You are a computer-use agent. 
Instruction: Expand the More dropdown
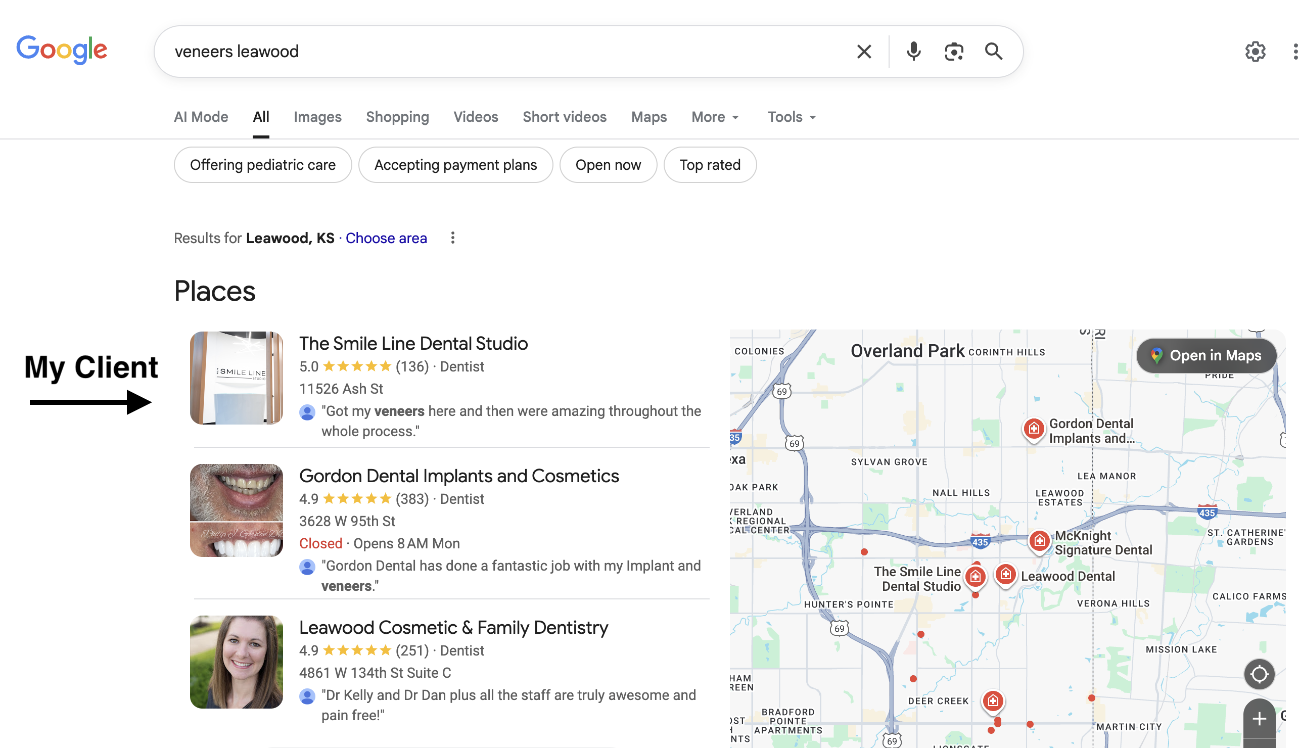715,117
